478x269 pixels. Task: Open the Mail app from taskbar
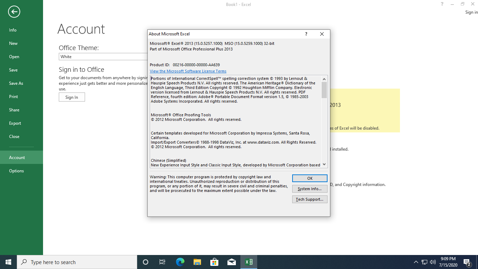(231, 262)
